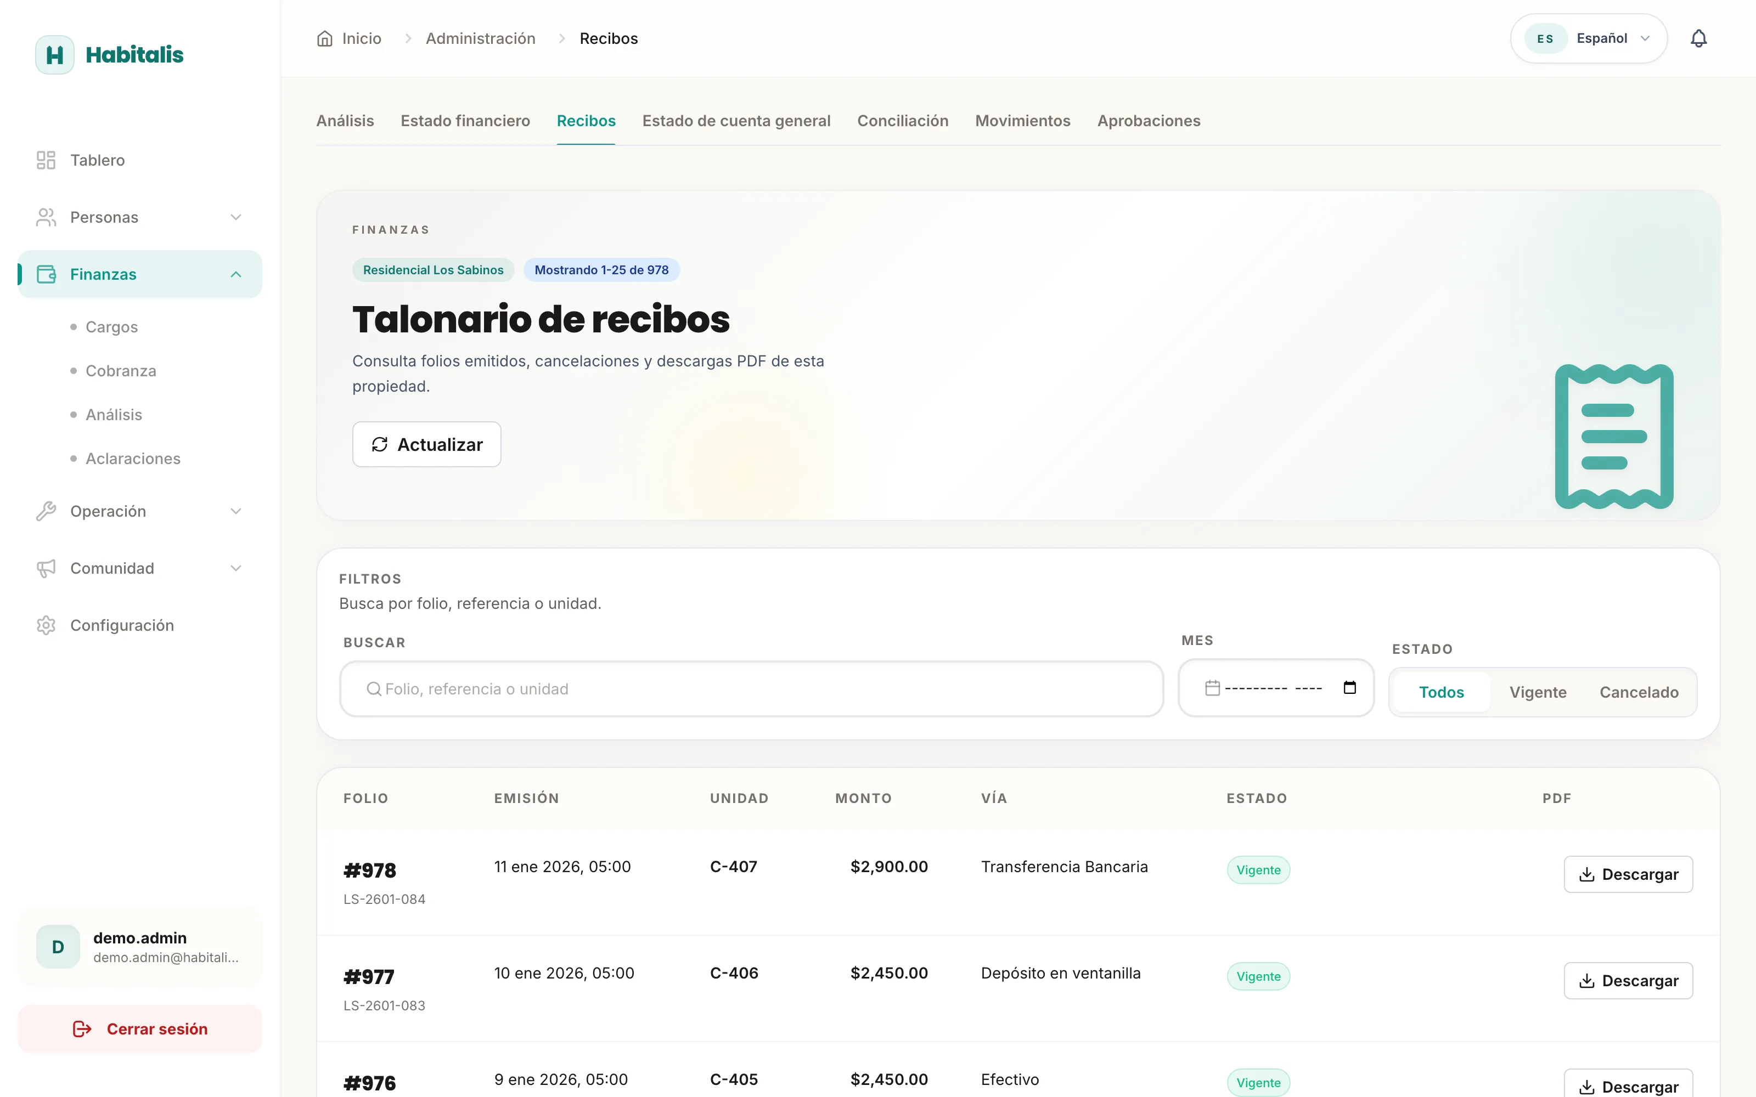Click the Residencial Los Sabinos badge

(x=433, y=270)
